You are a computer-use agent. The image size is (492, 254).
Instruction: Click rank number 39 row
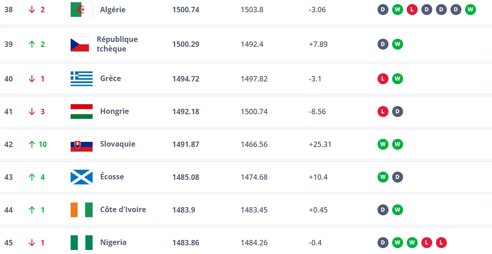point(9,44)
